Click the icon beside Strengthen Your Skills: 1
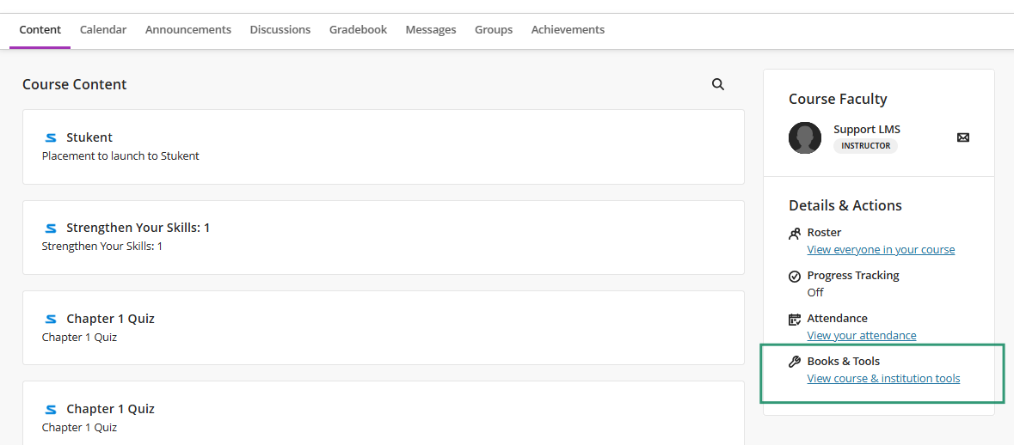 pyautogui.click(x=51, y=228)
